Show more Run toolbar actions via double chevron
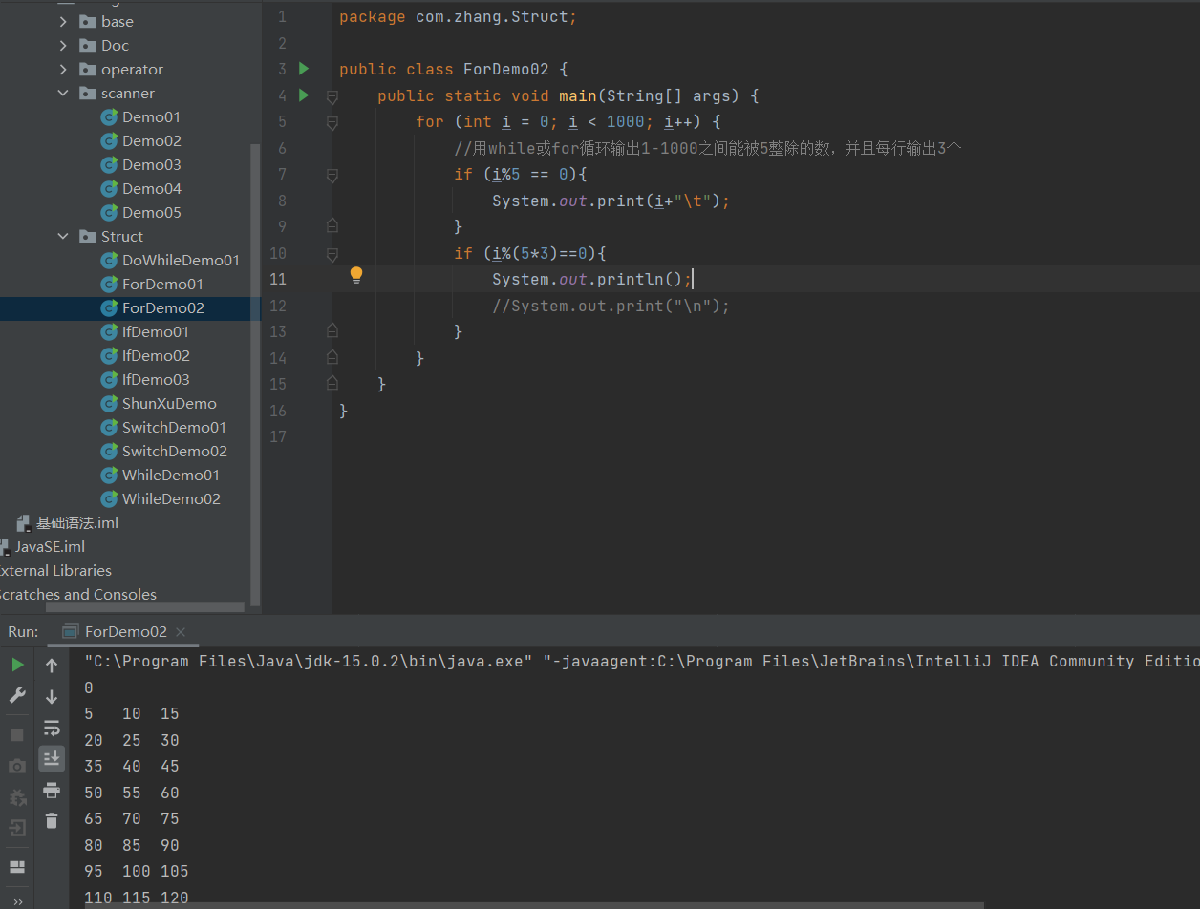Viewport: 1200px width, 909px height. tap(17, 901)
